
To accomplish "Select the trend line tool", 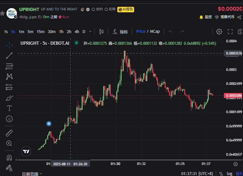I will point(9,56).
